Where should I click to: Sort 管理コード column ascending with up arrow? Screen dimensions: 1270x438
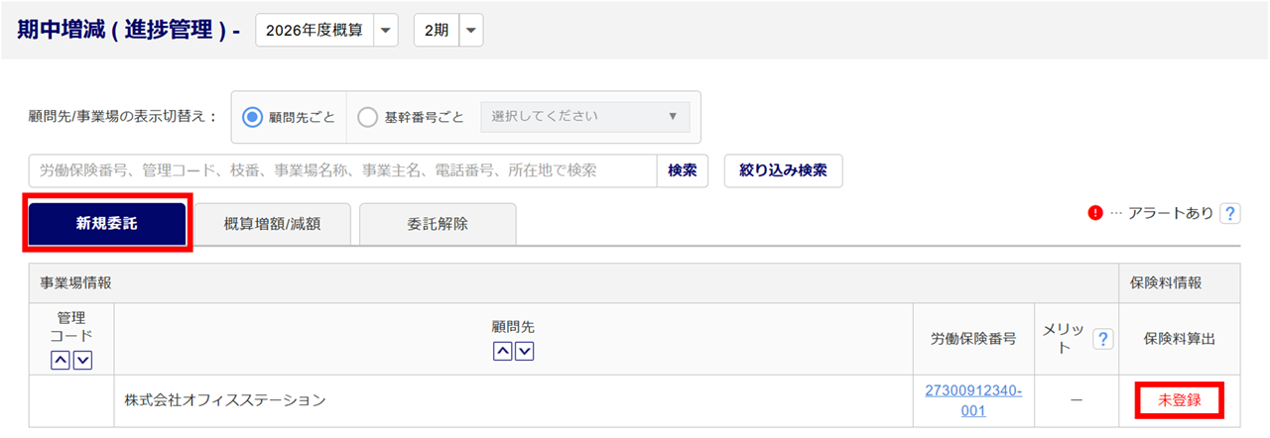61,360
